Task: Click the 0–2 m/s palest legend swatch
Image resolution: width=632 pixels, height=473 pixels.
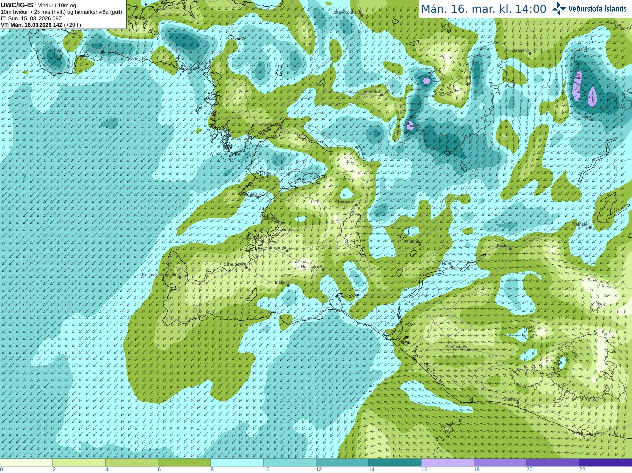Action: pyautogui.click(x=26, y=463)
